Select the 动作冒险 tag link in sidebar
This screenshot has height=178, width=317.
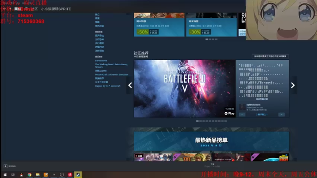click(99, 51)
